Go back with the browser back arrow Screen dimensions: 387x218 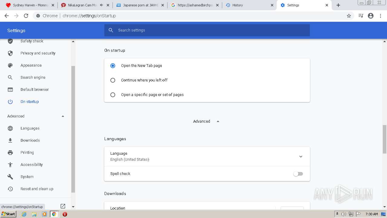point(7,16)
